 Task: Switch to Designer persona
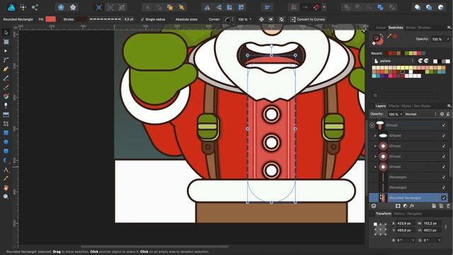pyautogui.click(x=11, y=7)
